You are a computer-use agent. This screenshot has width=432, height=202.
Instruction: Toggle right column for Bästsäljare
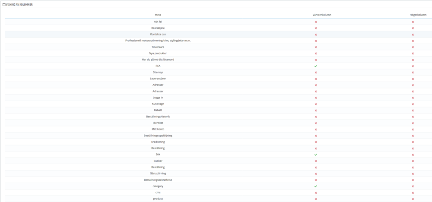(x=413, y=28)
